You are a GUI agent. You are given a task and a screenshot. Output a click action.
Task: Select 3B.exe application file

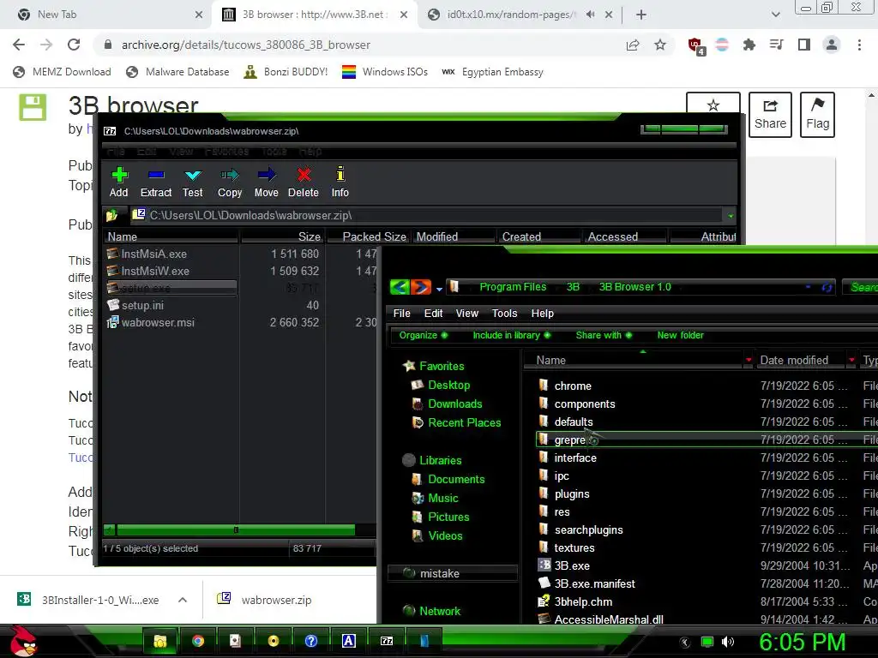point(563,565)
